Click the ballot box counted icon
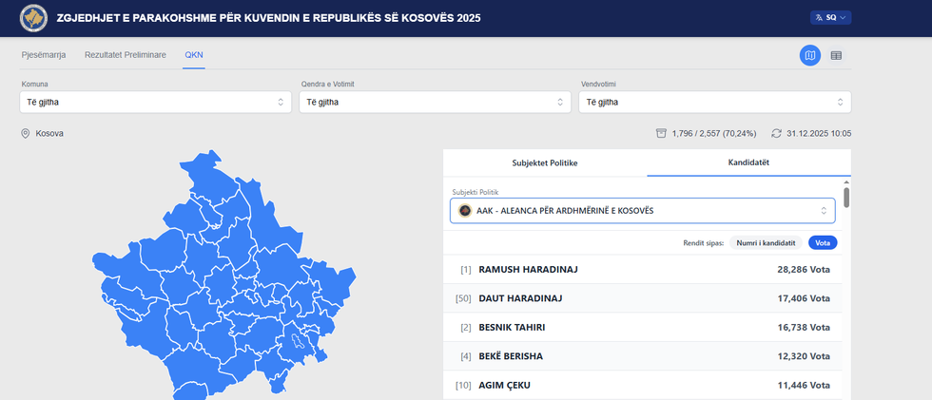 point(661,133)
